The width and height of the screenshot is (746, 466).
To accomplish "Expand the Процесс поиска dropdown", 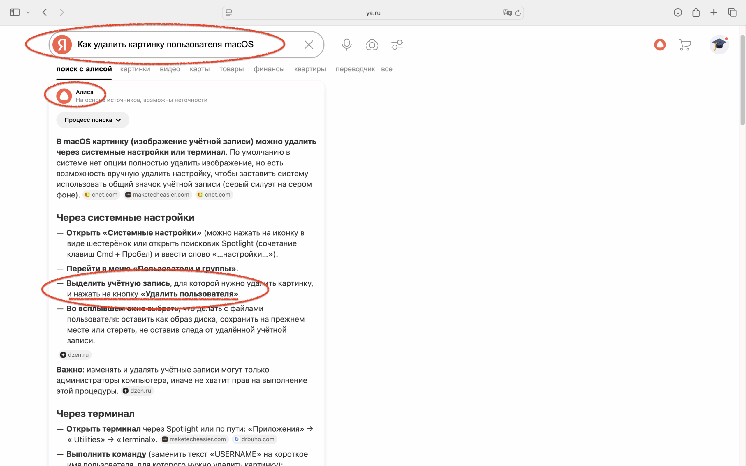I will pyautogui.click(x=92, y=120).
